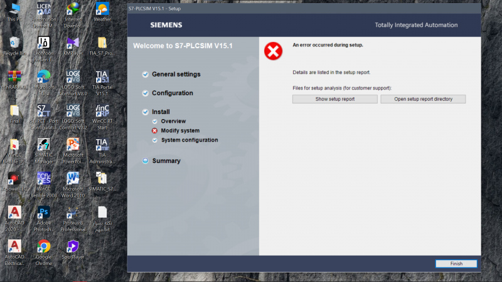Click red error icon beside Modify system
This screenshot has width=502, height=282.
154,130
